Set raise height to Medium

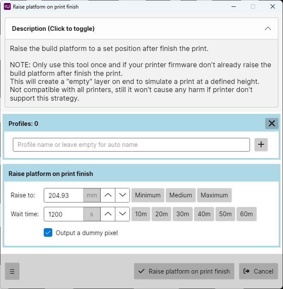click(181, 195)
